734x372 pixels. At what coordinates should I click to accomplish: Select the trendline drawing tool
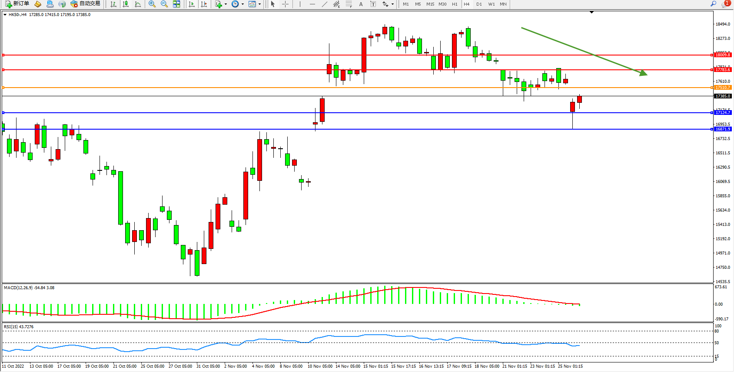click(324, 4)
